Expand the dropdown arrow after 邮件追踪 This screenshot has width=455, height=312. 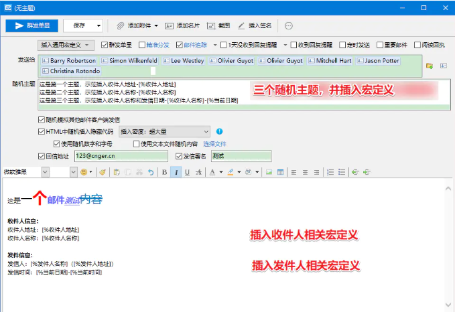point(215,45)
